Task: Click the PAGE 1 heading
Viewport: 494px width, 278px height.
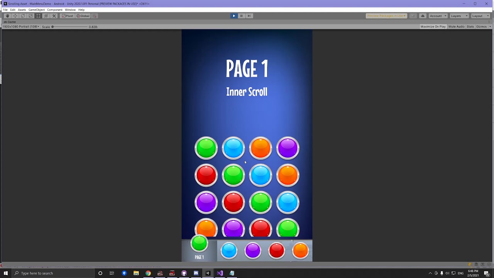Action: (x=247, y=69)
